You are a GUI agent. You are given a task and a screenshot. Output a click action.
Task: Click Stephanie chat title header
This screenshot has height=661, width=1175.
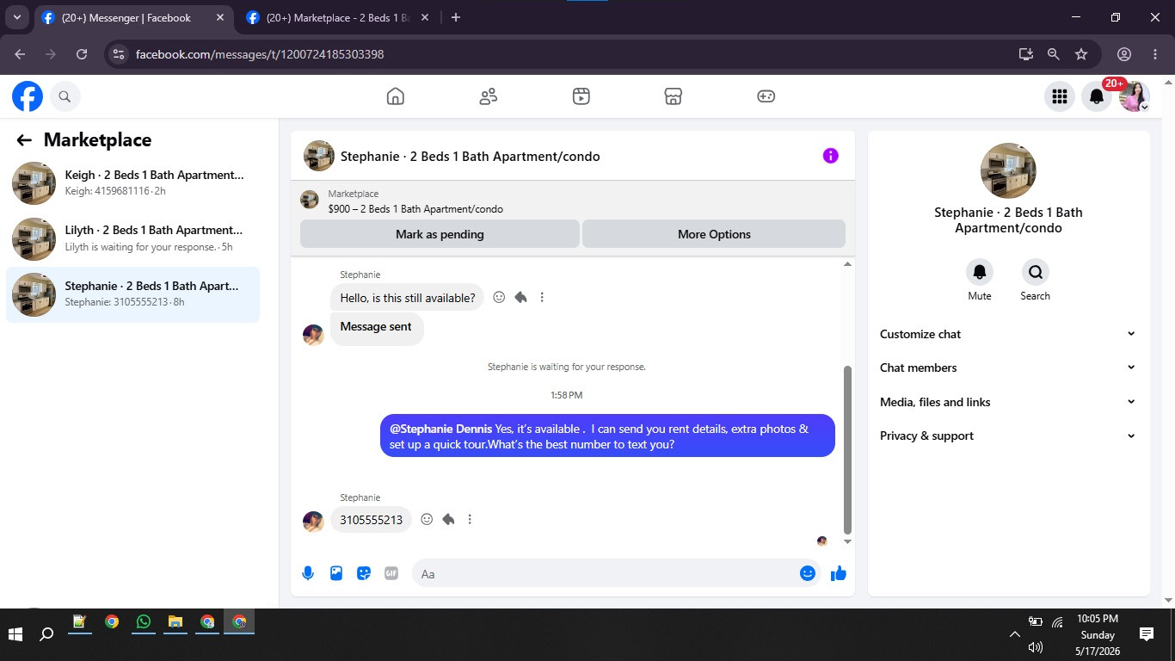coord(470,157)
